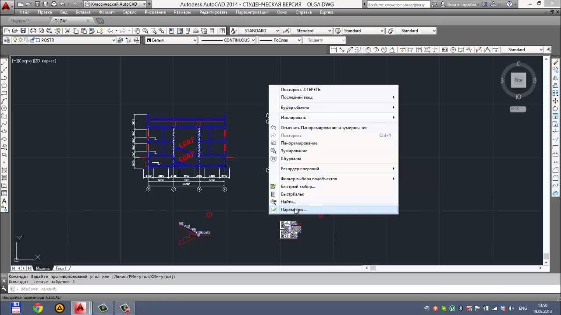
Task: Click the Angular dimension tool icon
Action: (392, 50)
